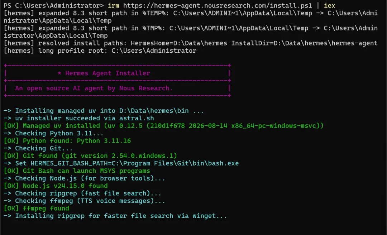Click 'Installing managed uv into D:\Data\hermes\bin' line
387x235 pixels.
coord(104,111)
